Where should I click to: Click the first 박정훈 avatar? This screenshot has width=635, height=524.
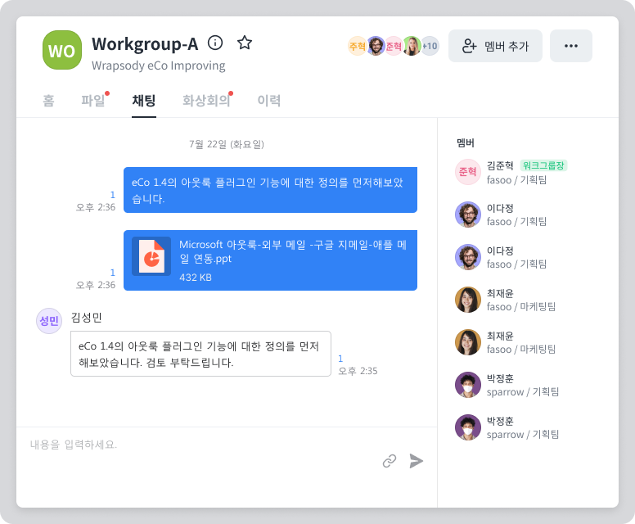(x=468, y=385)
